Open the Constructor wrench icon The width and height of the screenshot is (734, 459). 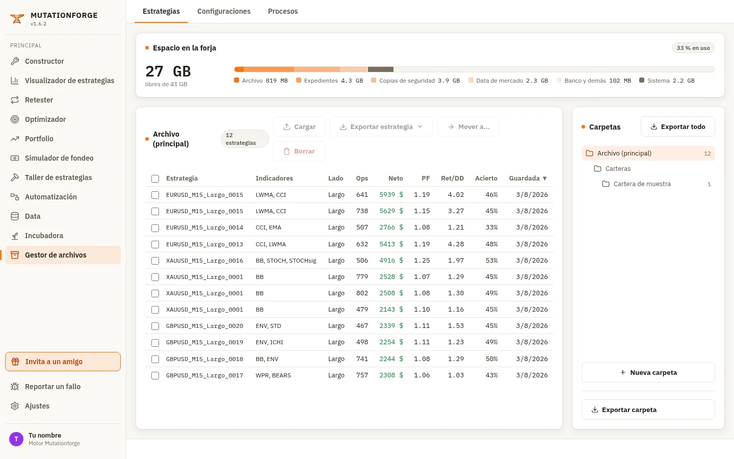tap(15, 61)
